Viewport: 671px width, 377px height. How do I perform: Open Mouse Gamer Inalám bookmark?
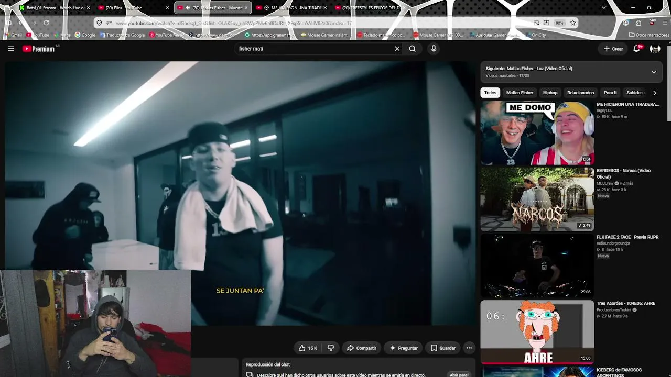[325, 35]
